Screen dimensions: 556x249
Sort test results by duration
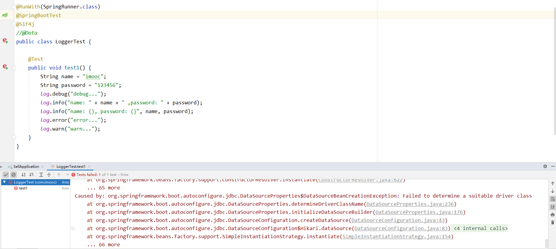tap(32, 175)
